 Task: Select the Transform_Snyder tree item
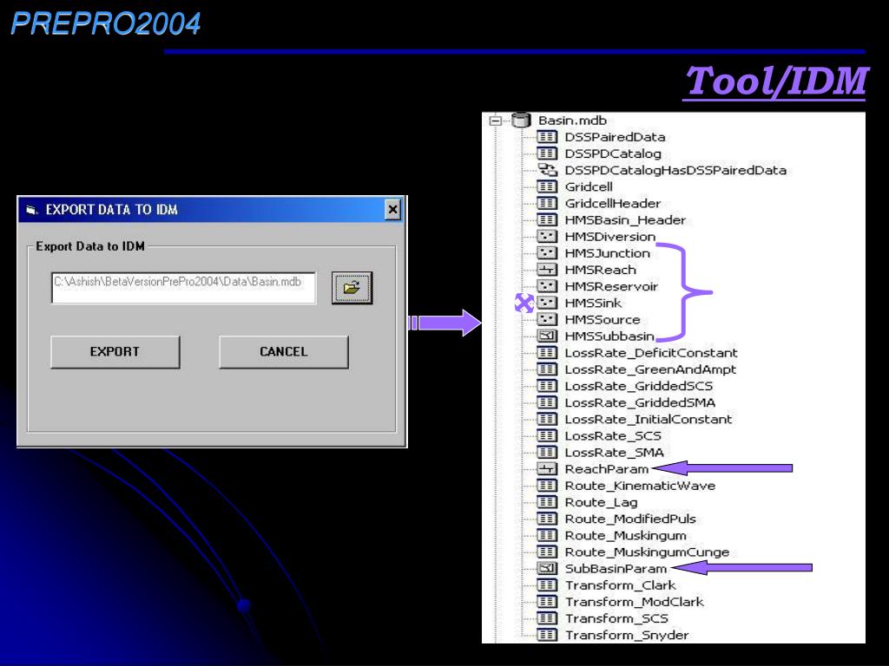[627, 635]
